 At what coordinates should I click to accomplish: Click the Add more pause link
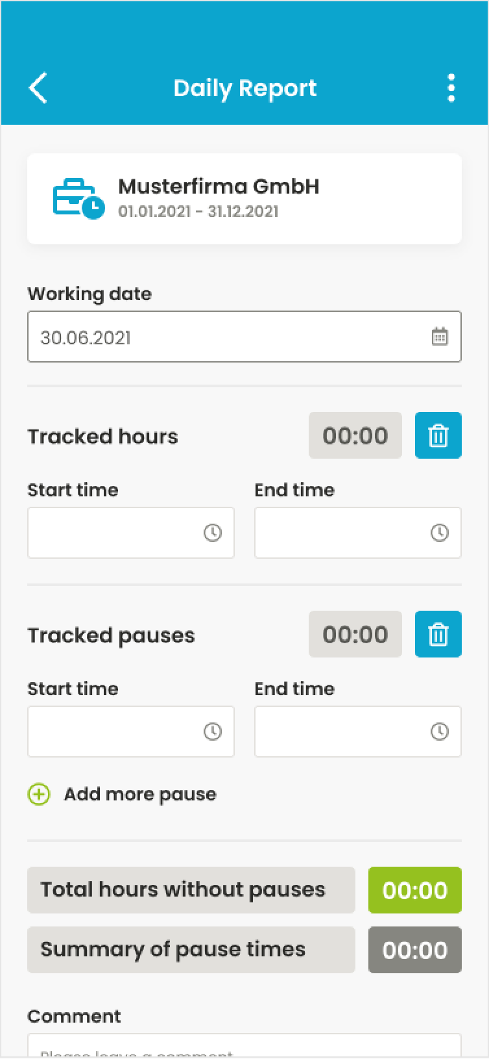(139, 794)
